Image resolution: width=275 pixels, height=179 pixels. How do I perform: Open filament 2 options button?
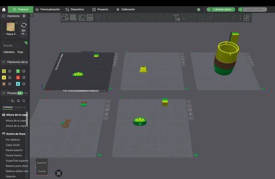pos(24,71)
